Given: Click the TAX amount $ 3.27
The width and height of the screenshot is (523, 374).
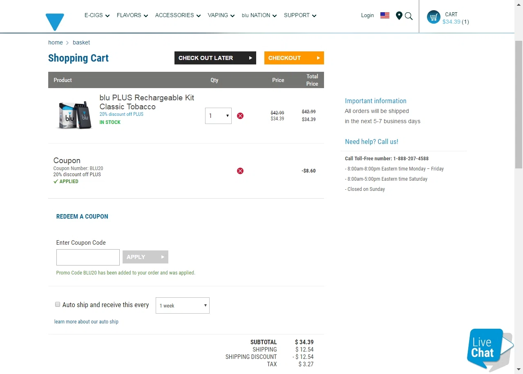Looking at the screenshot, I should 306,364.
